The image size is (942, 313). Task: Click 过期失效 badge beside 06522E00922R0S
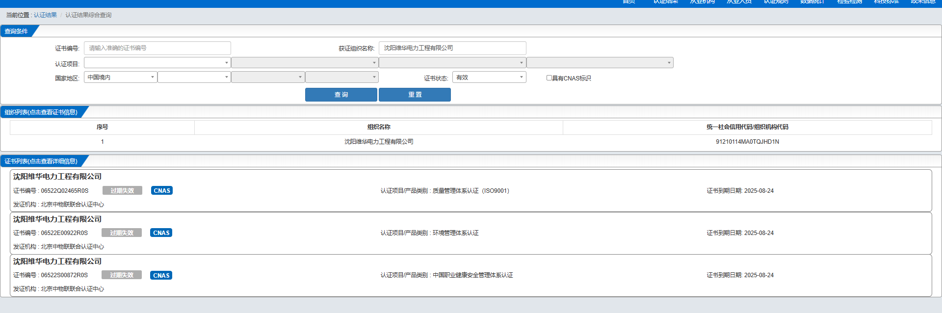click(x=121, y=233)
